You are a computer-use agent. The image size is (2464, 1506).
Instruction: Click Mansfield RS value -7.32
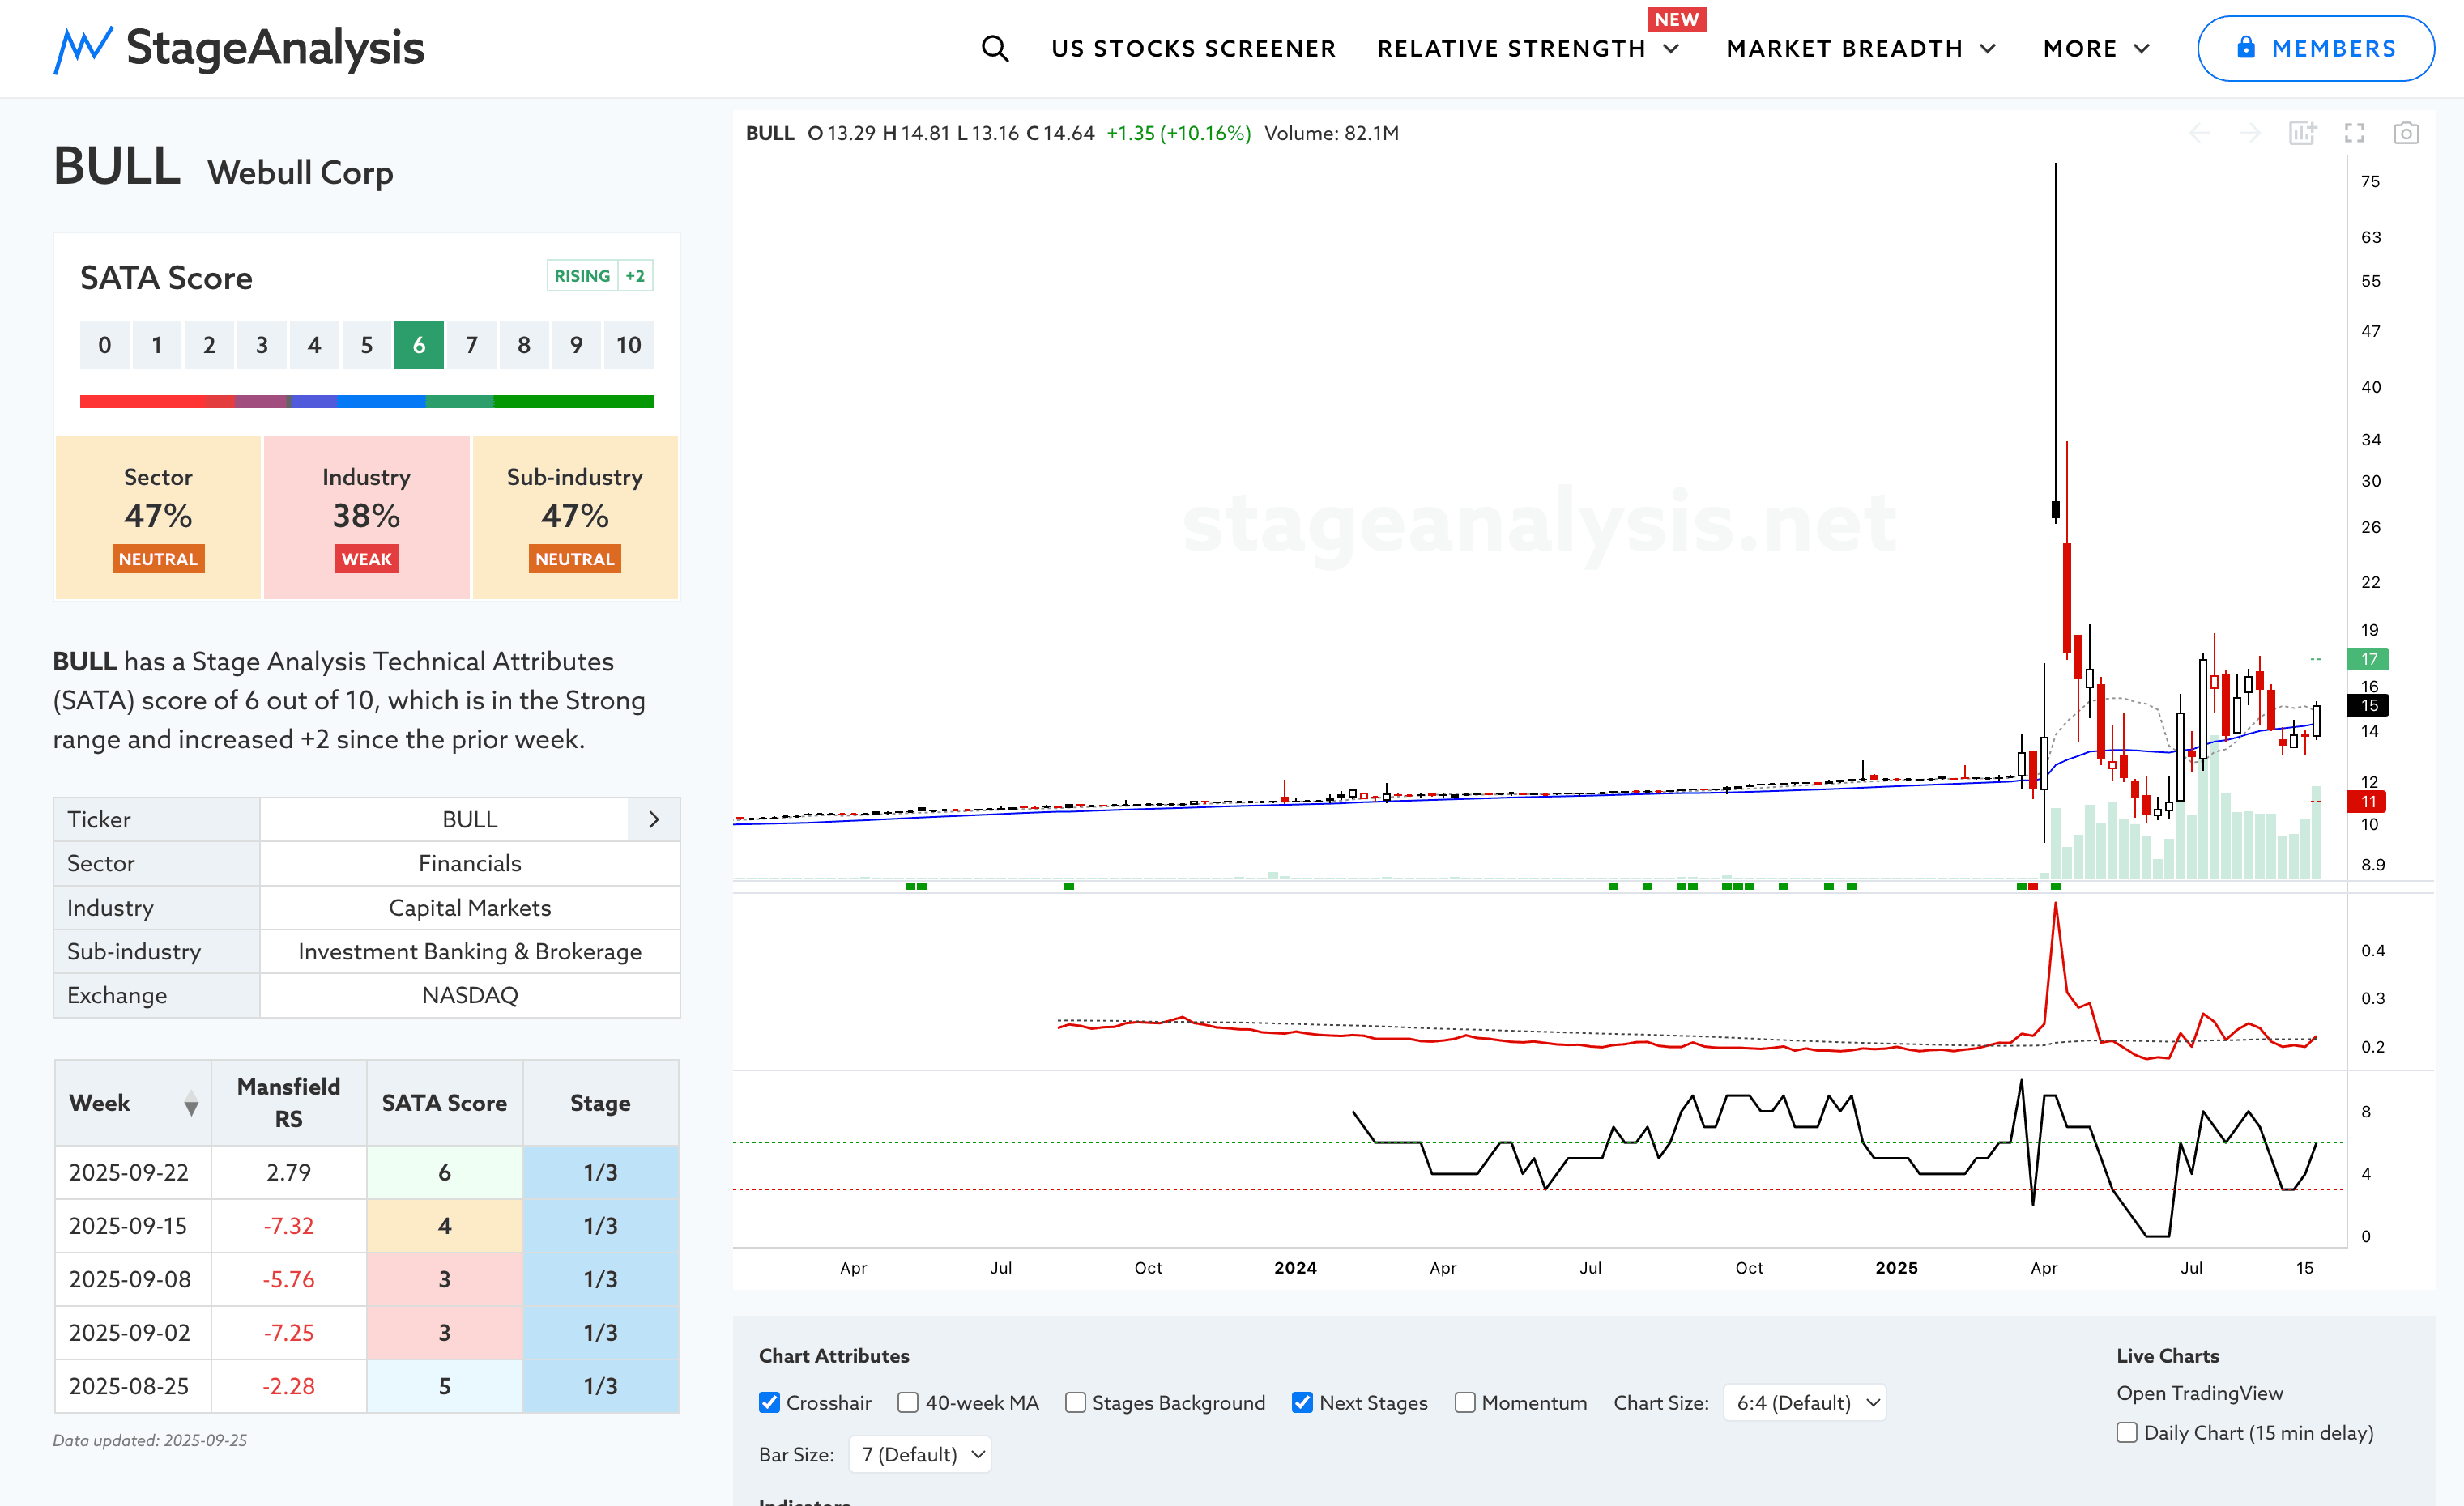[x=289, y=1226]
